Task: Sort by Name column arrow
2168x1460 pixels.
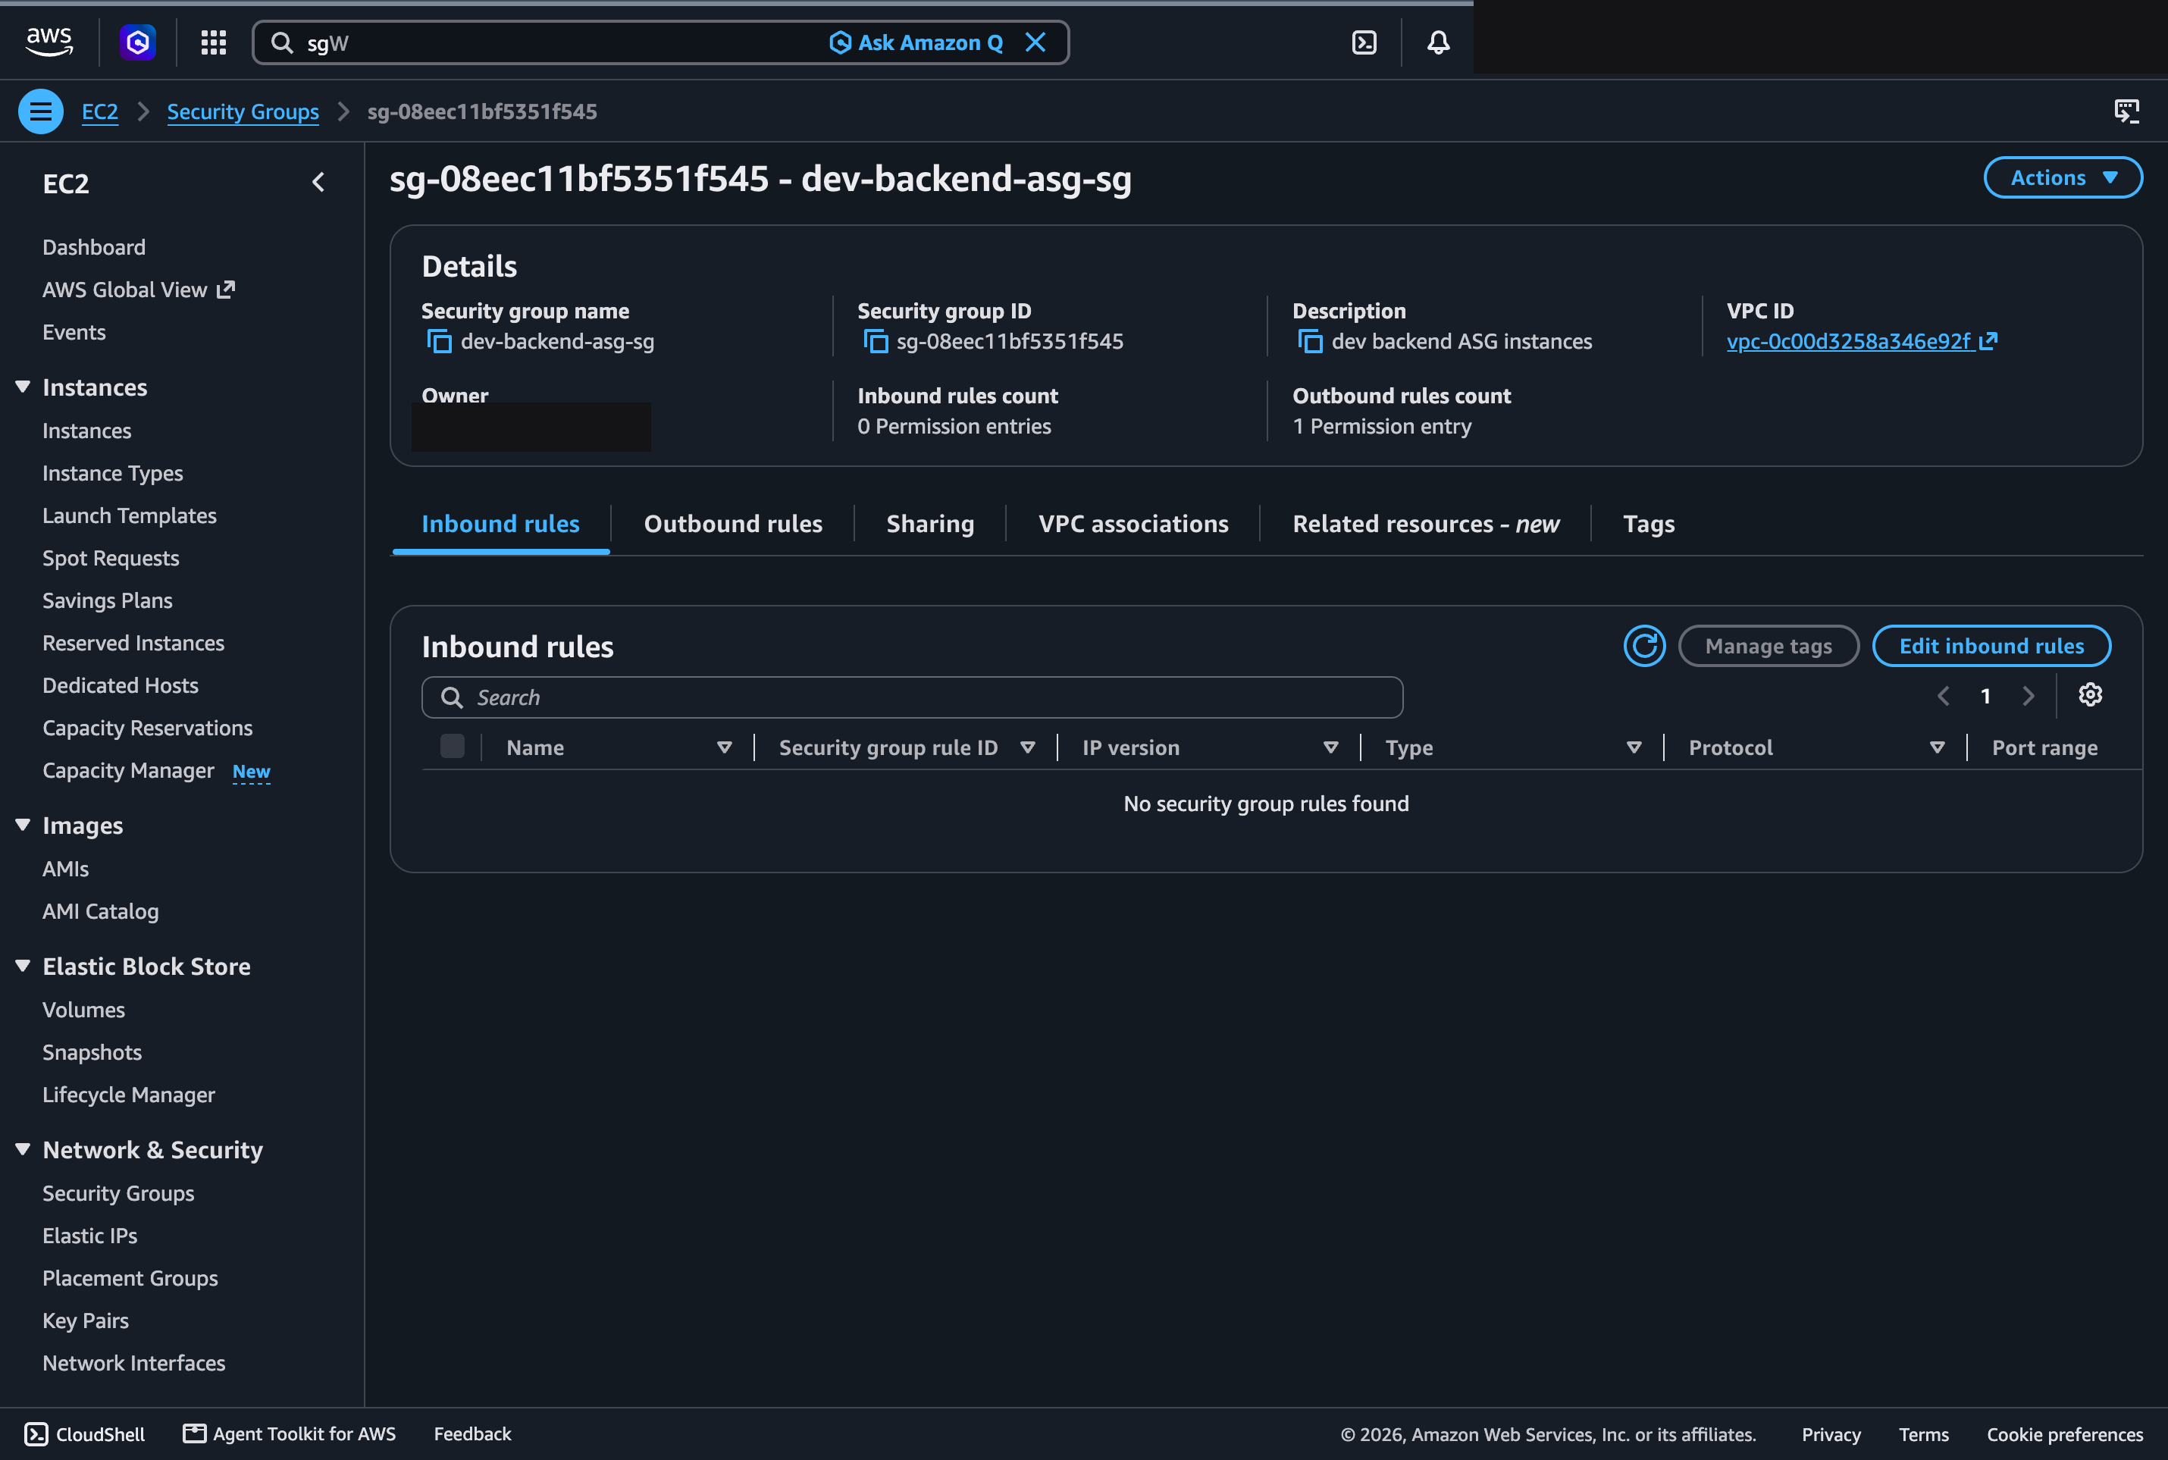Action: coord(724,747)
